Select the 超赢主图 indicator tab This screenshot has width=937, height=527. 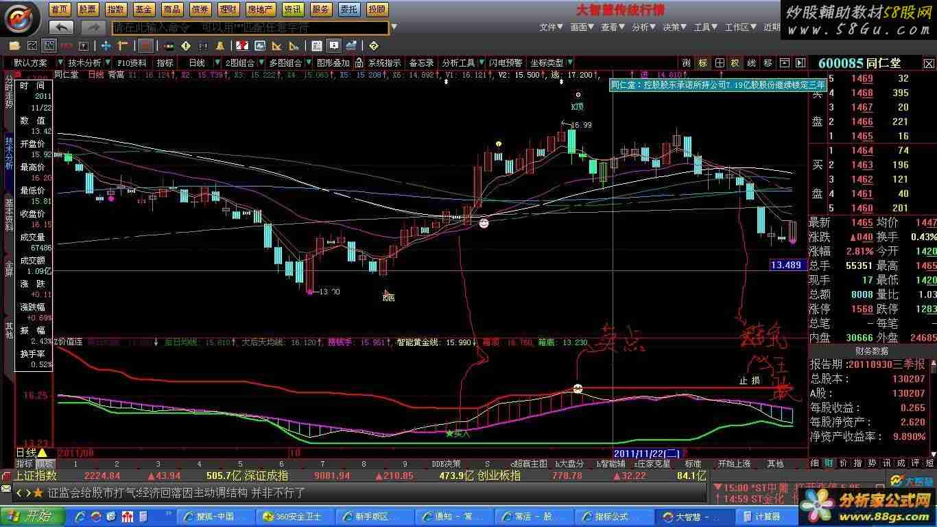click(529, 464)
